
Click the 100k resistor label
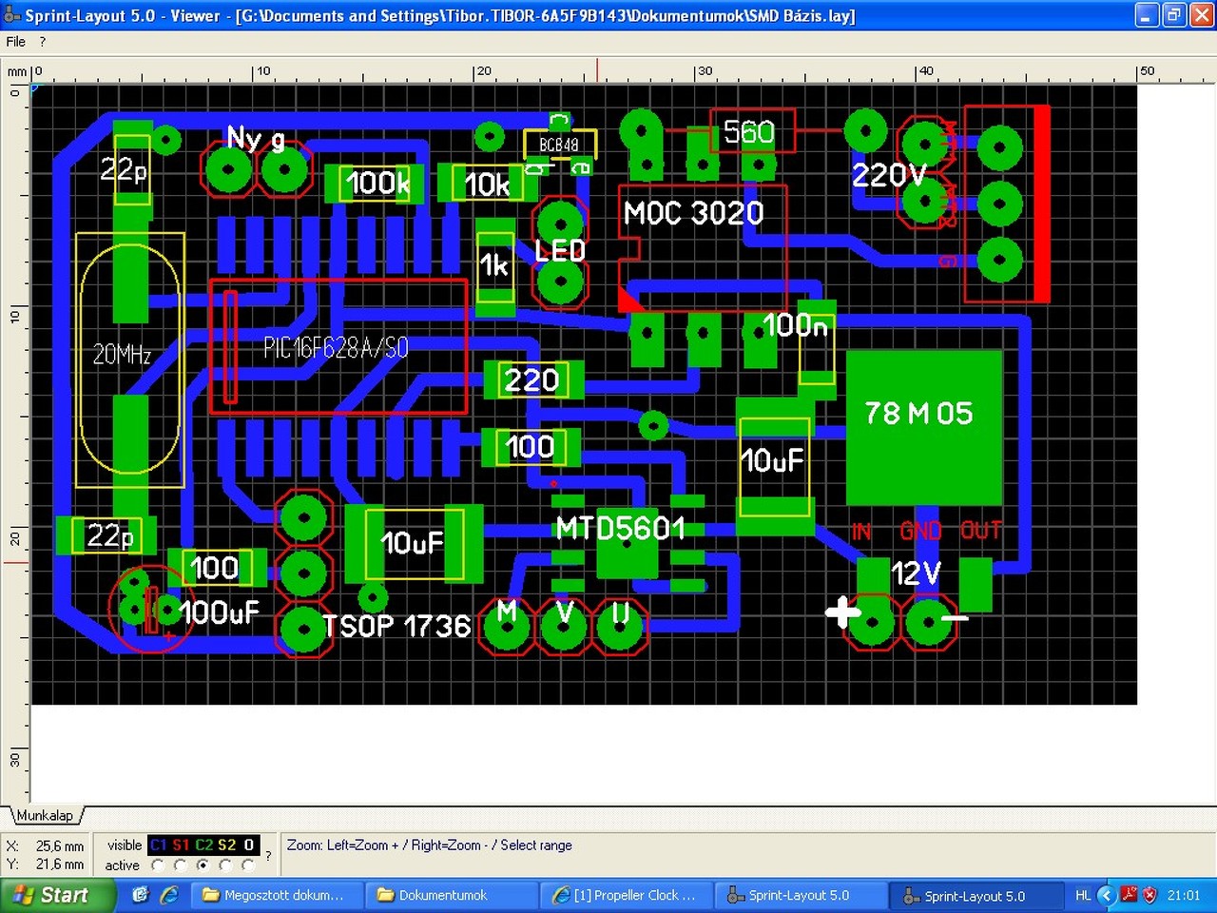point(377,183)
